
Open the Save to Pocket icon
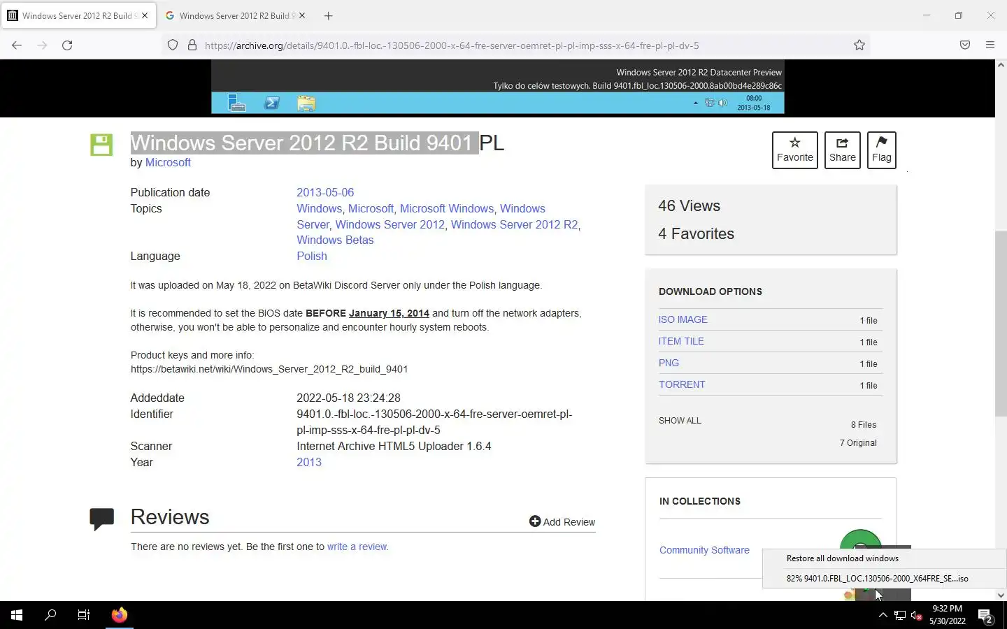click(965, 45)
